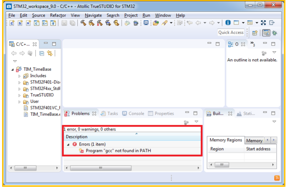Image resolution: width=286 pixels, height=187 pixels.
Task: Switch to the Debug perspective bug icon
Action: click(x=274, y=33)
